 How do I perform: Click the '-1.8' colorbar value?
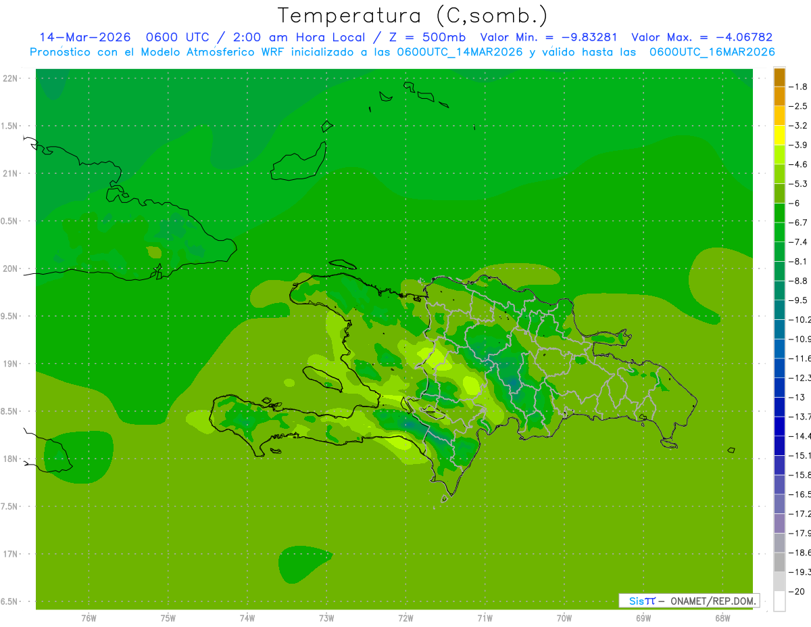[799, 87]
